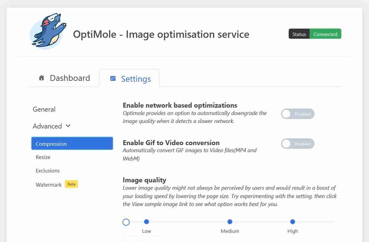Select the Medium image quality level
This screenshot has height=242, width=369.
pyautogui.click(x=230, y=222)
